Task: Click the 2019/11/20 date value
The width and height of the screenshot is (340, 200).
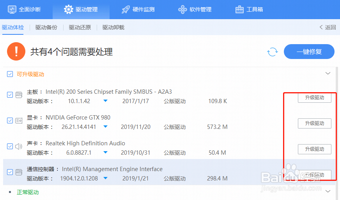Action: click(x=136, y=127)
